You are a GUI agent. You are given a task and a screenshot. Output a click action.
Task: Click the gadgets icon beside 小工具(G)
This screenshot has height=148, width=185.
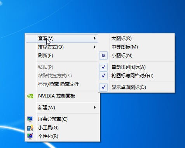coord(30,128)
